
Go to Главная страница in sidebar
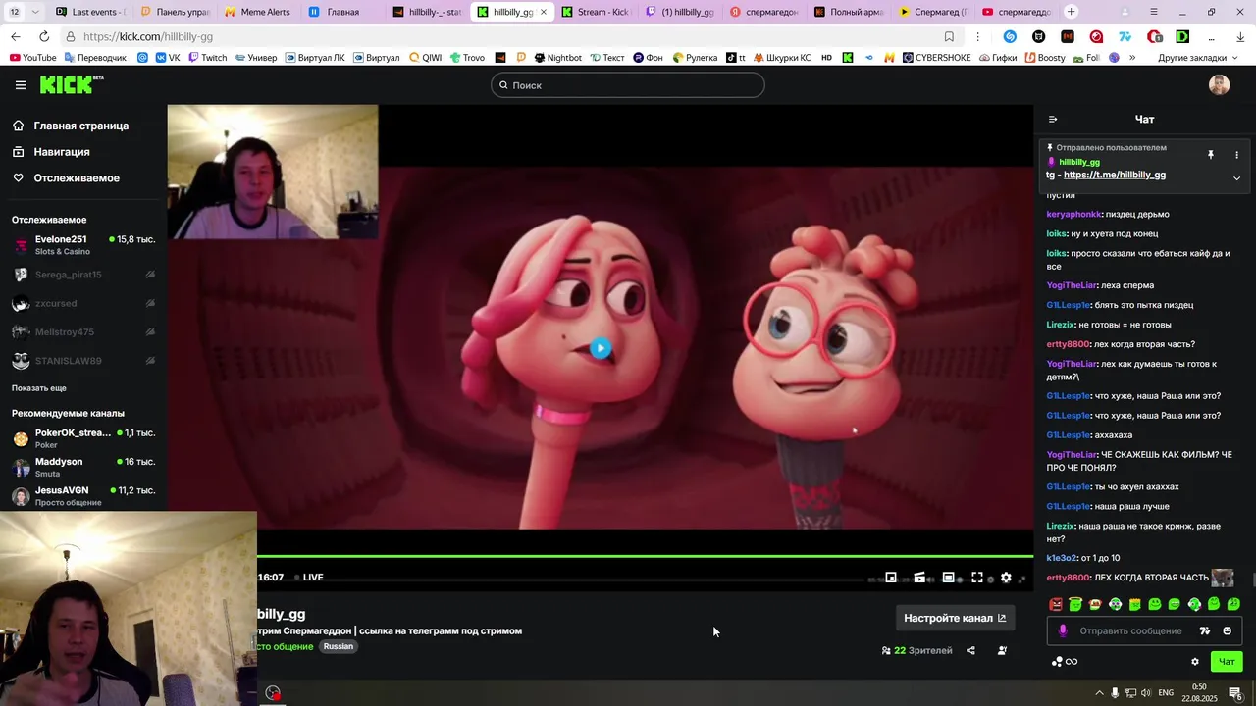pos(70,126)
